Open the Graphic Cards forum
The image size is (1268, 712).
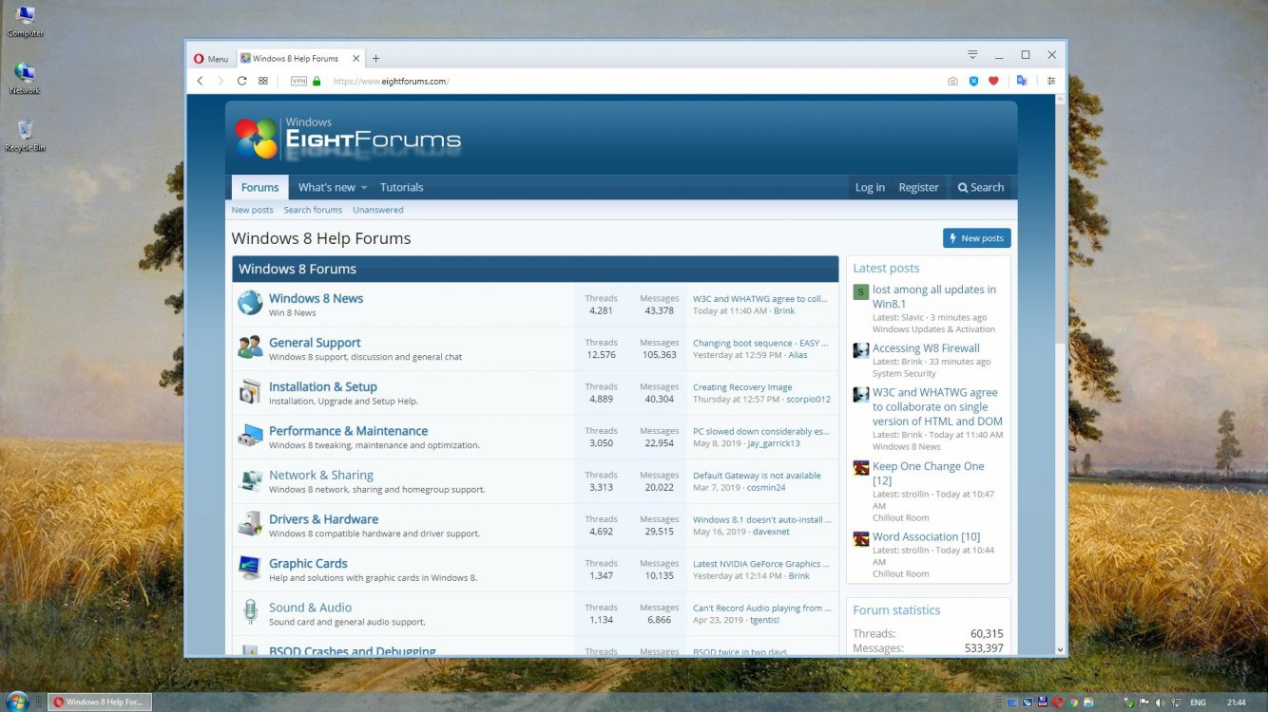tap(308, 563)
